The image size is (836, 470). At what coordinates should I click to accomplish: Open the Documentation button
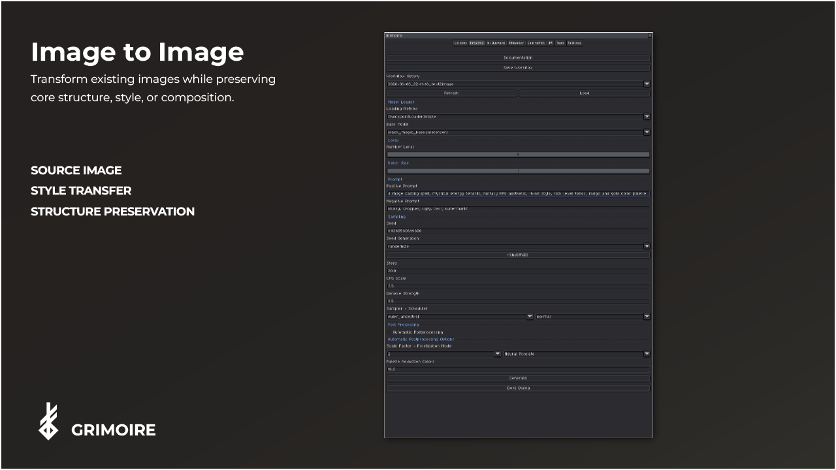[518, 57]
